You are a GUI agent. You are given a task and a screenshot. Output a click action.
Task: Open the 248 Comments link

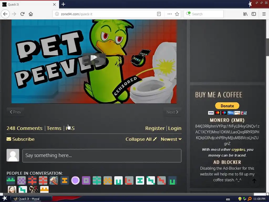click(24, 128)
